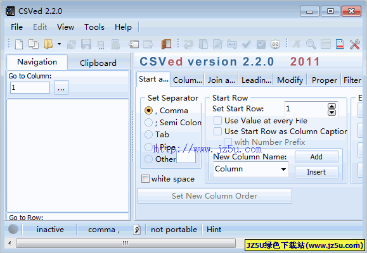
Task: Select the Semi Colon separator option
Action: click(x=148, y=122)
